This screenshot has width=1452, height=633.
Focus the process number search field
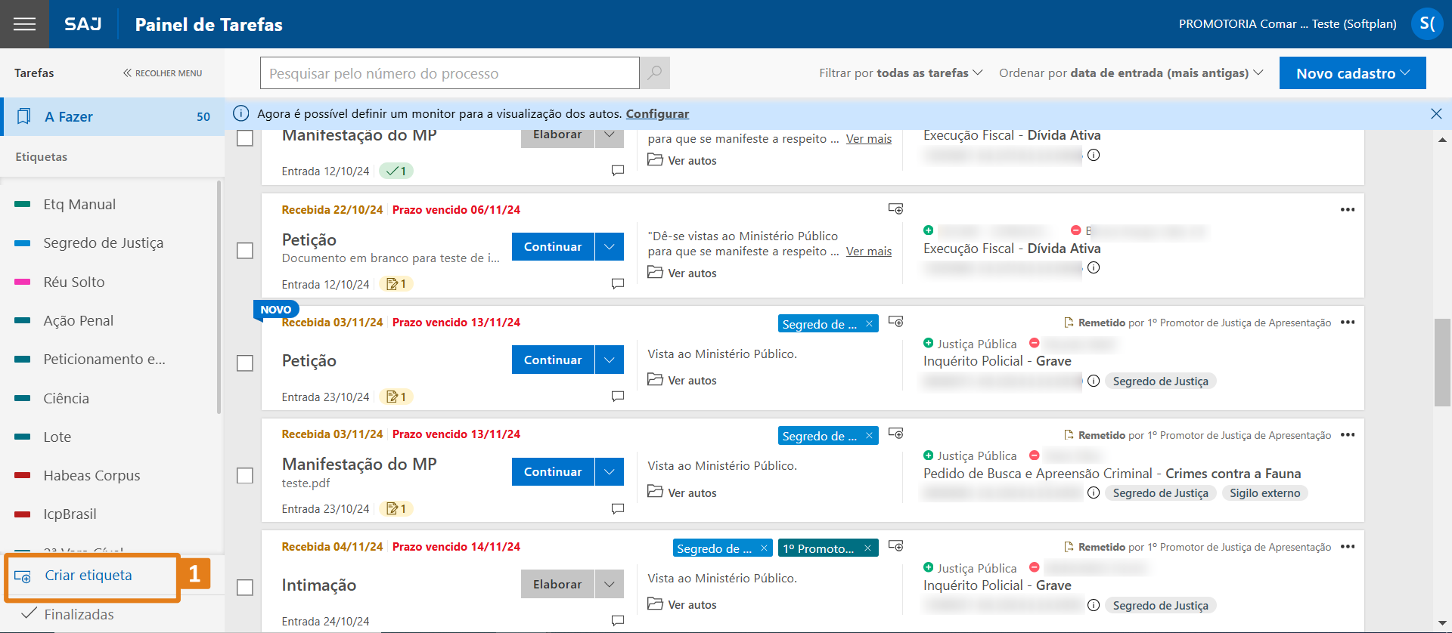click(450, 73)
